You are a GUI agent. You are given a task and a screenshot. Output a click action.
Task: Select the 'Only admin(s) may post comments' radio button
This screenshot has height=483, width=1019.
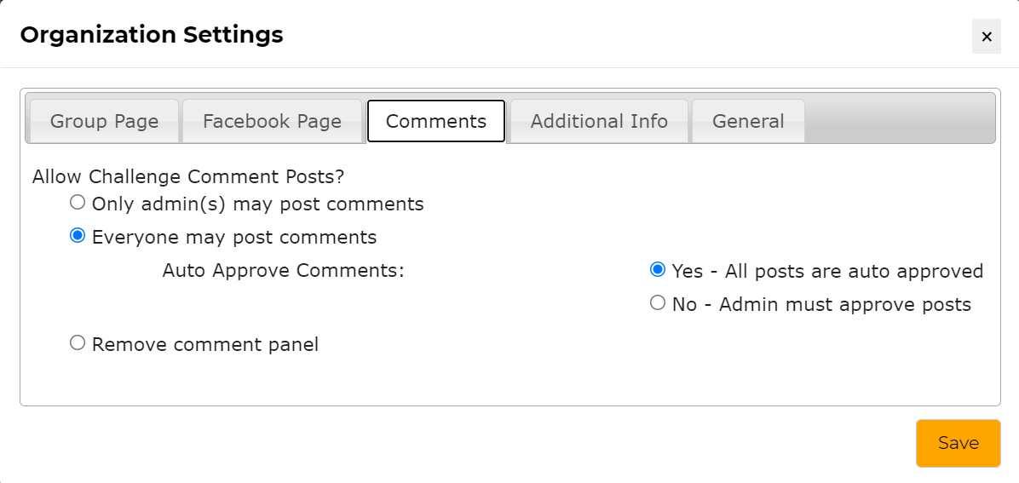pyautogui.click(x=78, y=203)
